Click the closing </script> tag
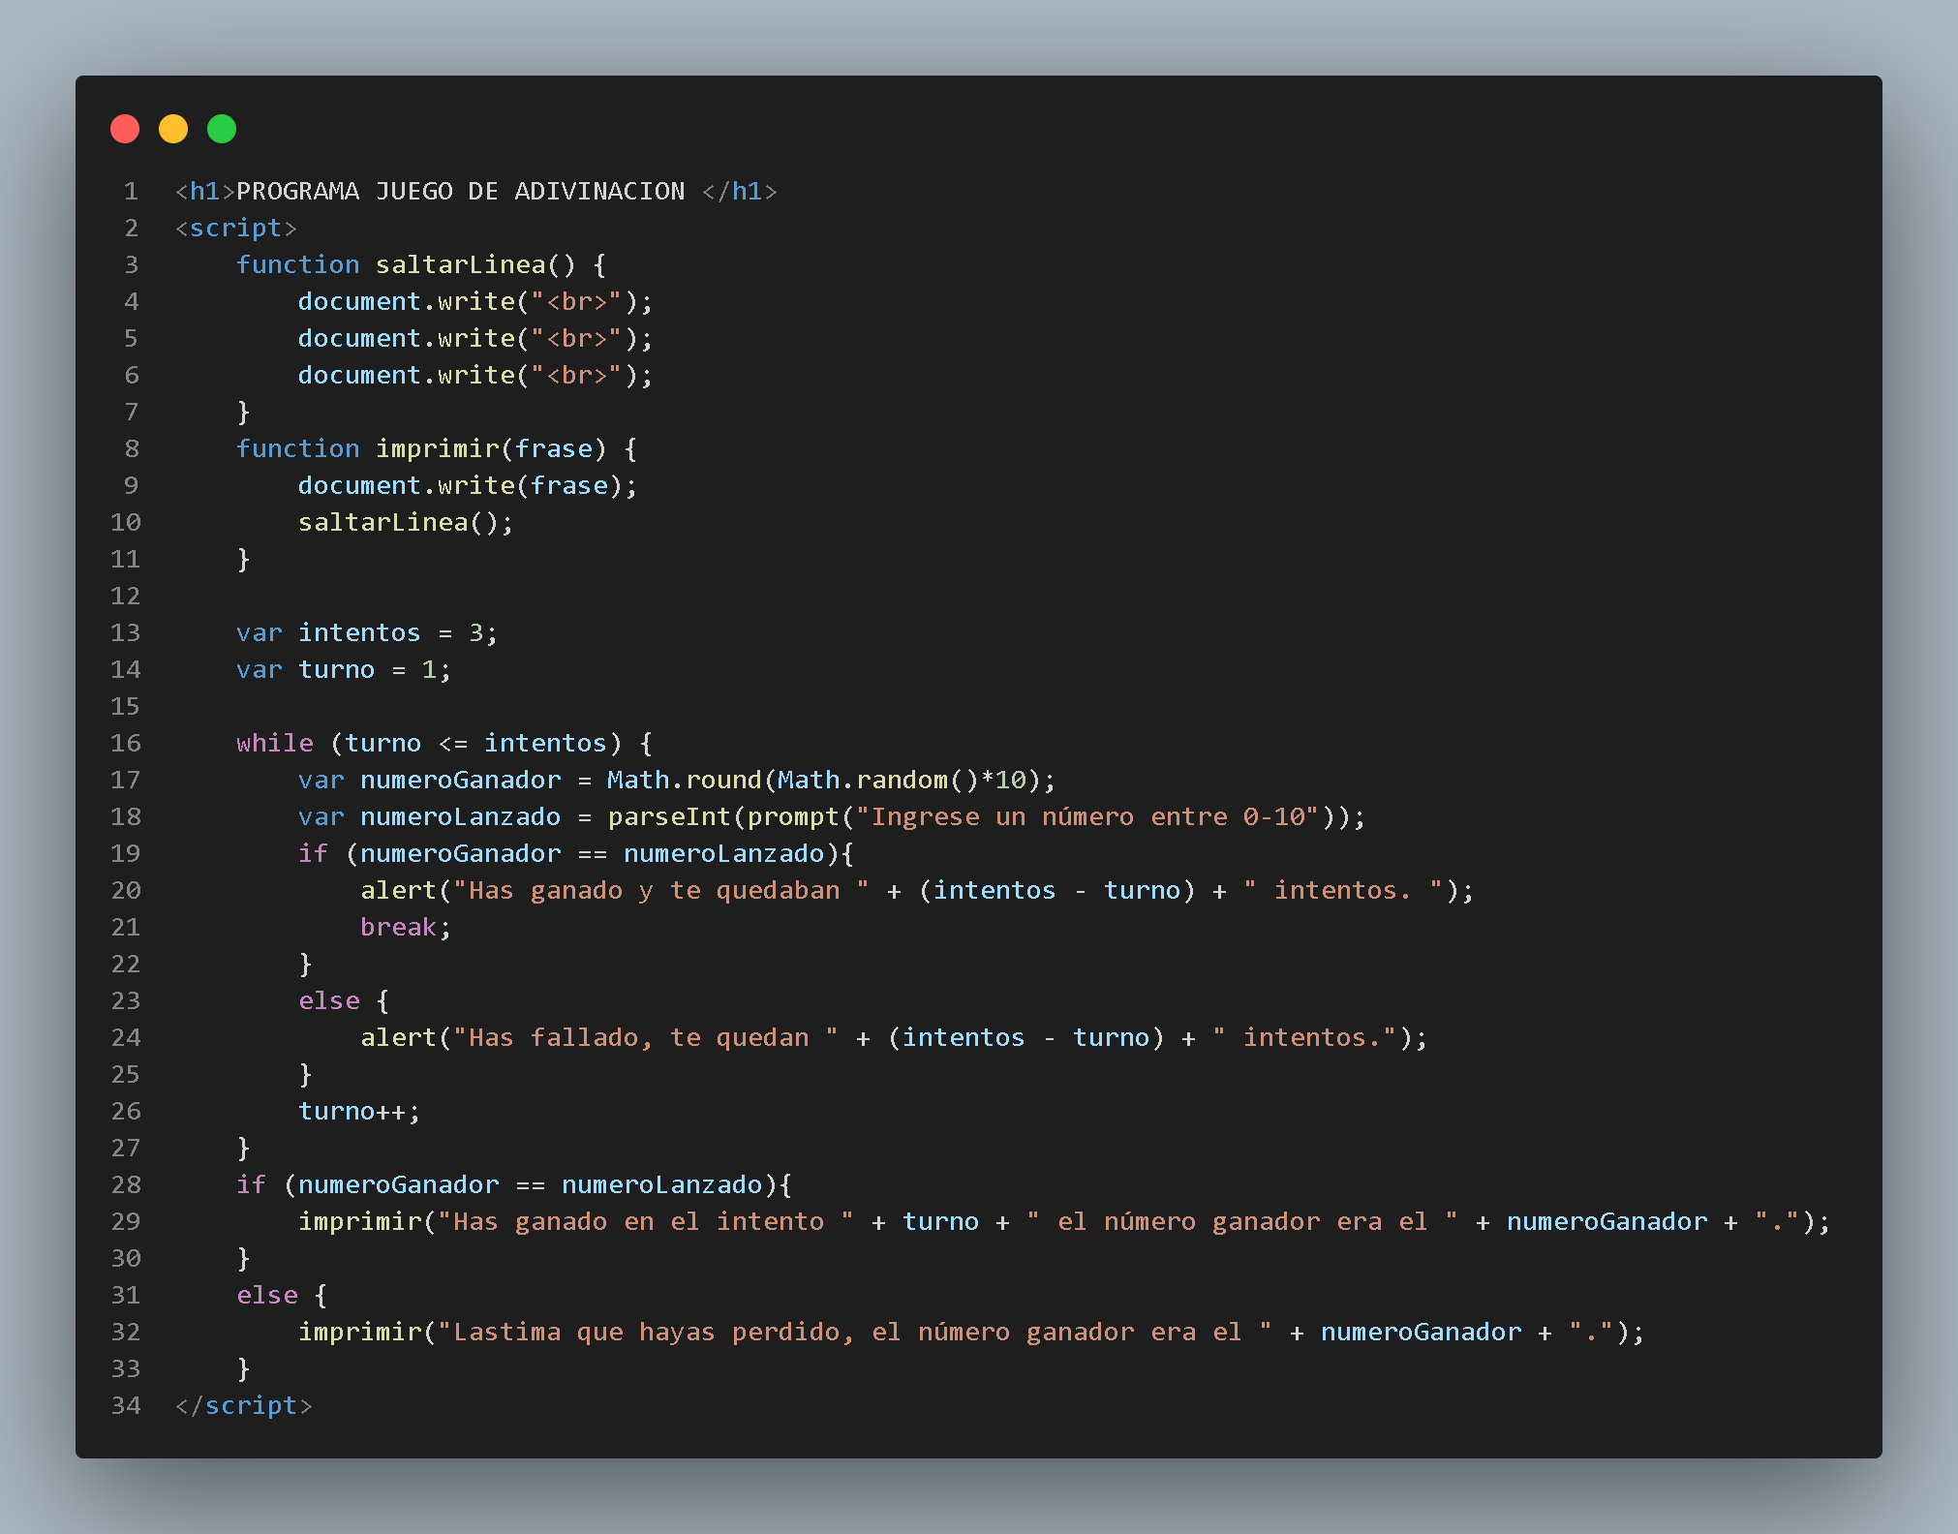1958x1534 pixels. point(243,1405)
